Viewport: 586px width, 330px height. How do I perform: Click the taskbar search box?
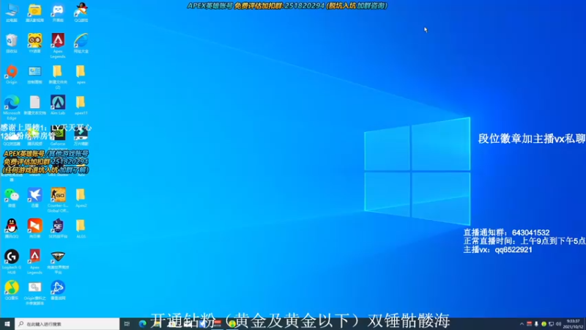(x=67, y=323)
